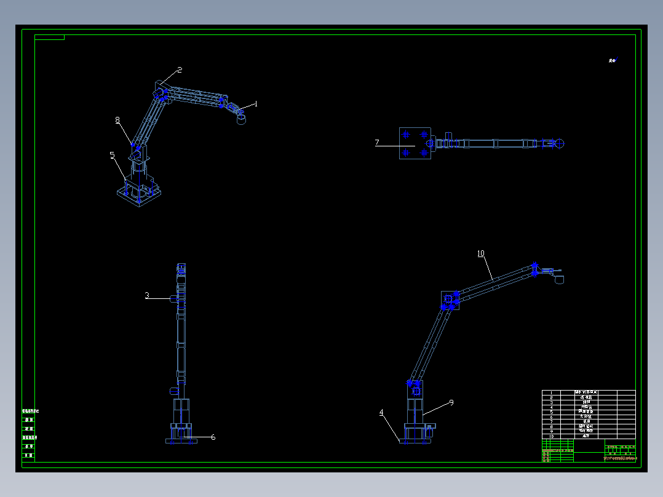This screenshot has height=497, width=663.
Task: Click balloon number 6 on the side view base
Action: [213, 437]
